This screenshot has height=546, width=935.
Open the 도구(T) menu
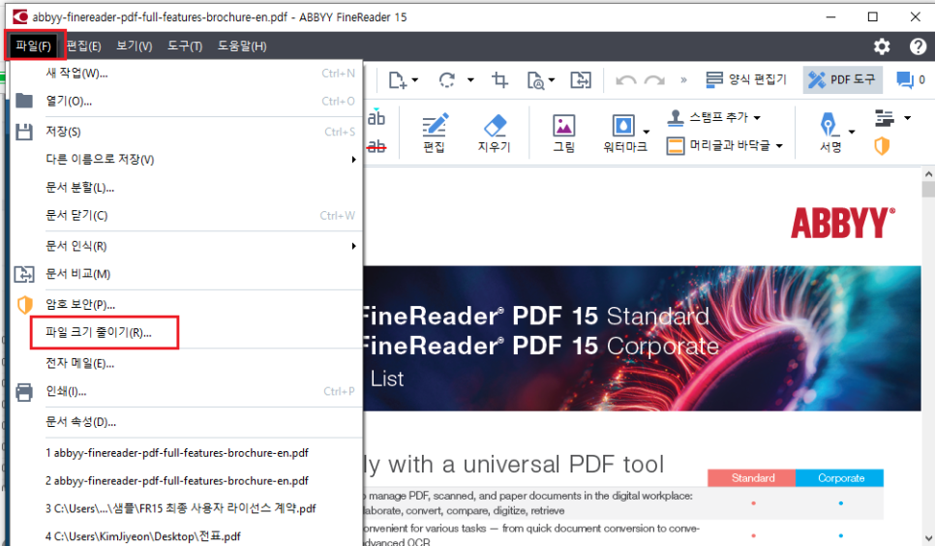coord(185,45)
